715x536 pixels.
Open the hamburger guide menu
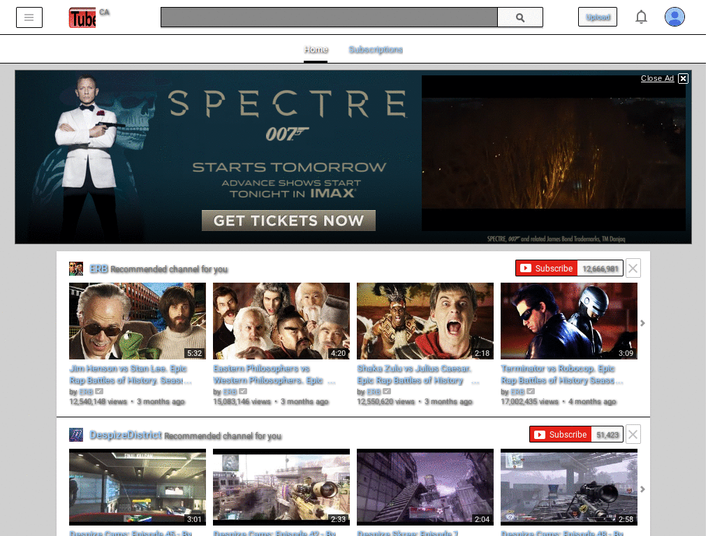coord(29,17)
